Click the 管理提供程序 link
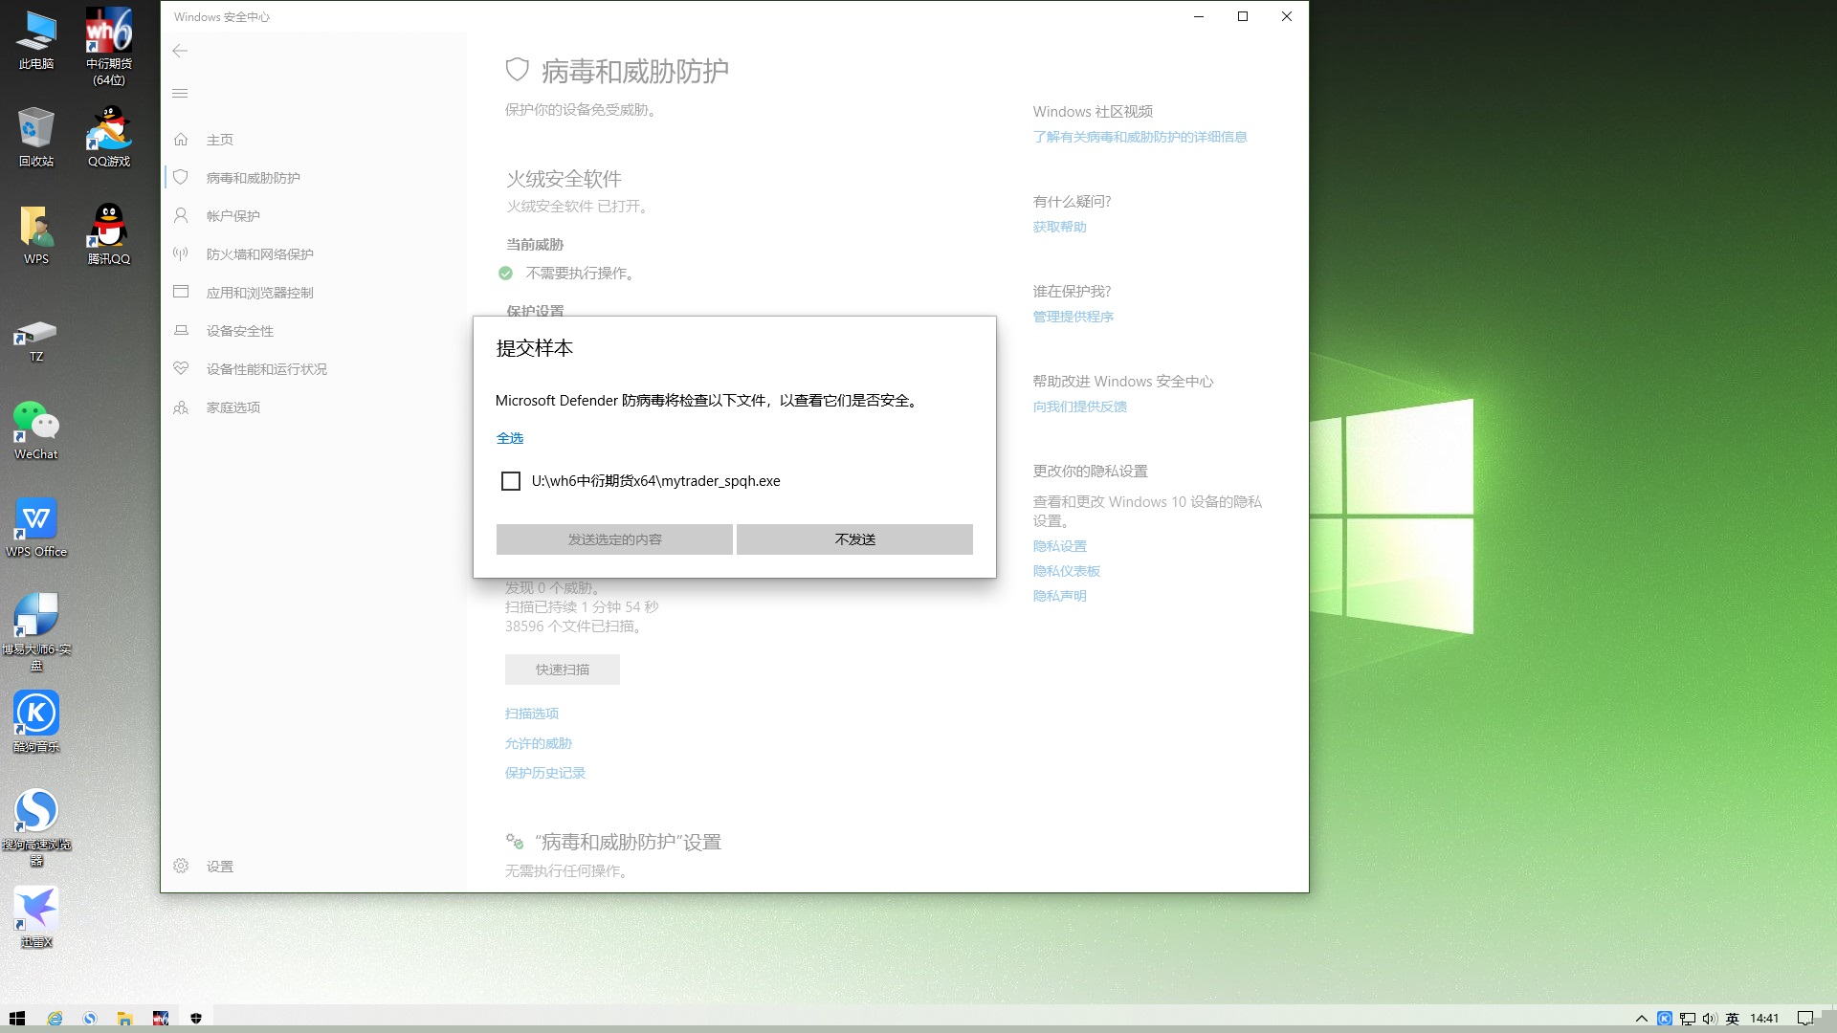Image resolution: width=1837 pixels, height=1033 pixels. click(x=1073, y=317)
